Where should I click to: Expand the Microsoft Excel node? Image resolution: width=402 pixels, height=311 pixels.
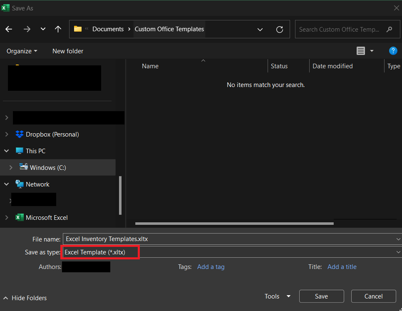pyautogui.click(x=7, y=218)
